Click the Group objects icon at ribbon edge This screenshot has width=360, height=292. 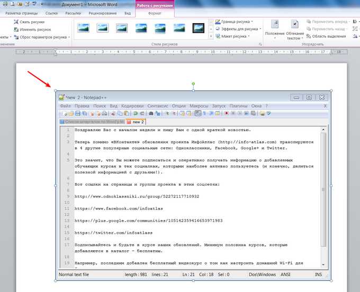(x=355, y=29)
